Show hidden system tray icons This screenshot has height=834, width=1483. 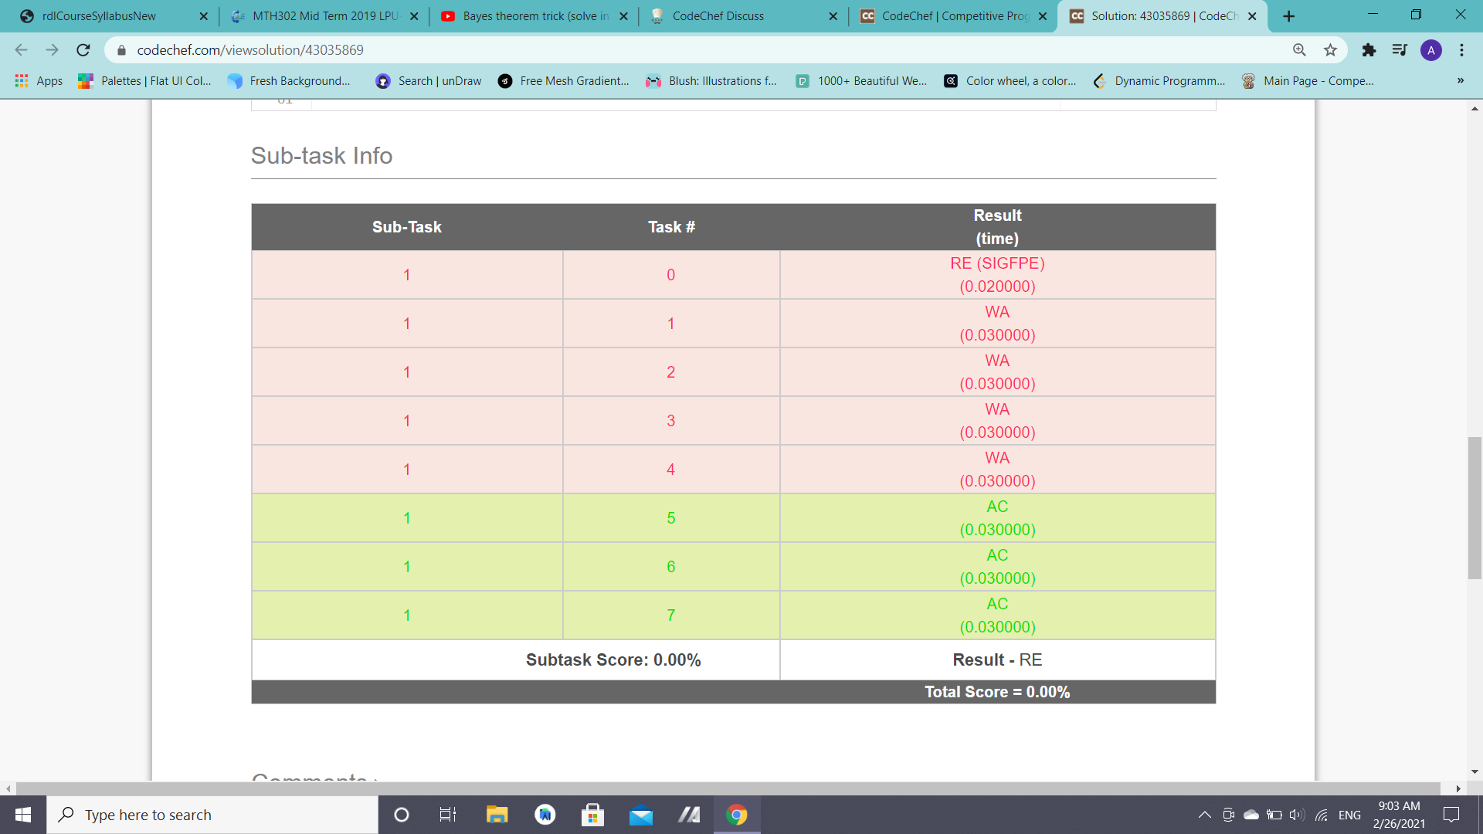pyautogui.click(x=1204, y=815)
